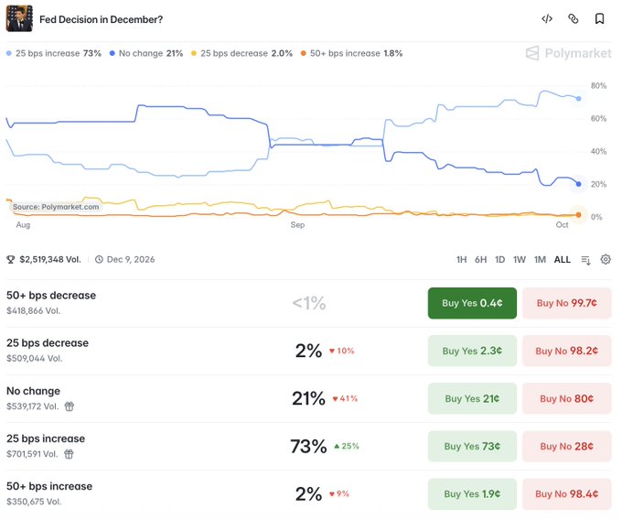
Task: Click the Fed Decision market thumbnail image
Action: [19, 18]
